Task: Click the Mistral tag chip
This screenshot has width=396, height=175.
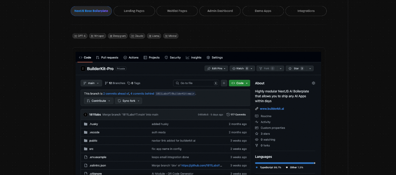Action: pyautogui.click(x=171, y=36)
